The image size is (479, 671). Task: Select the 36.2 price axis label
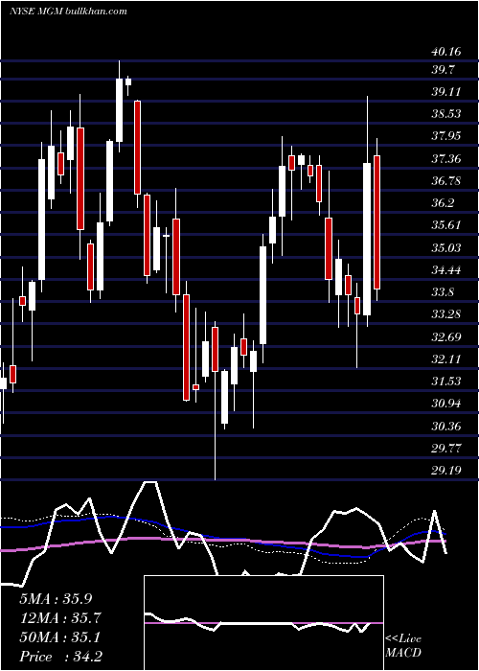(x=443, y=203)
